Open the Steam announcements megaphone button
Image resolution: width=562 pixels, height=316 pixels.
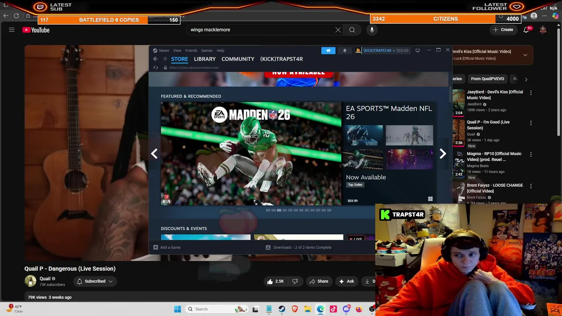click(328, 50)
